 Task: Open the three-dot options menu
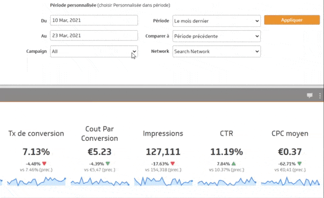tap(320, 96)
